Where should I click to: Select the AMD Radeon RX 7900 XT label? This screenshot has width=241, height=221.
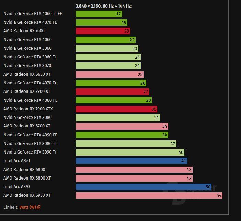(27, 91)
